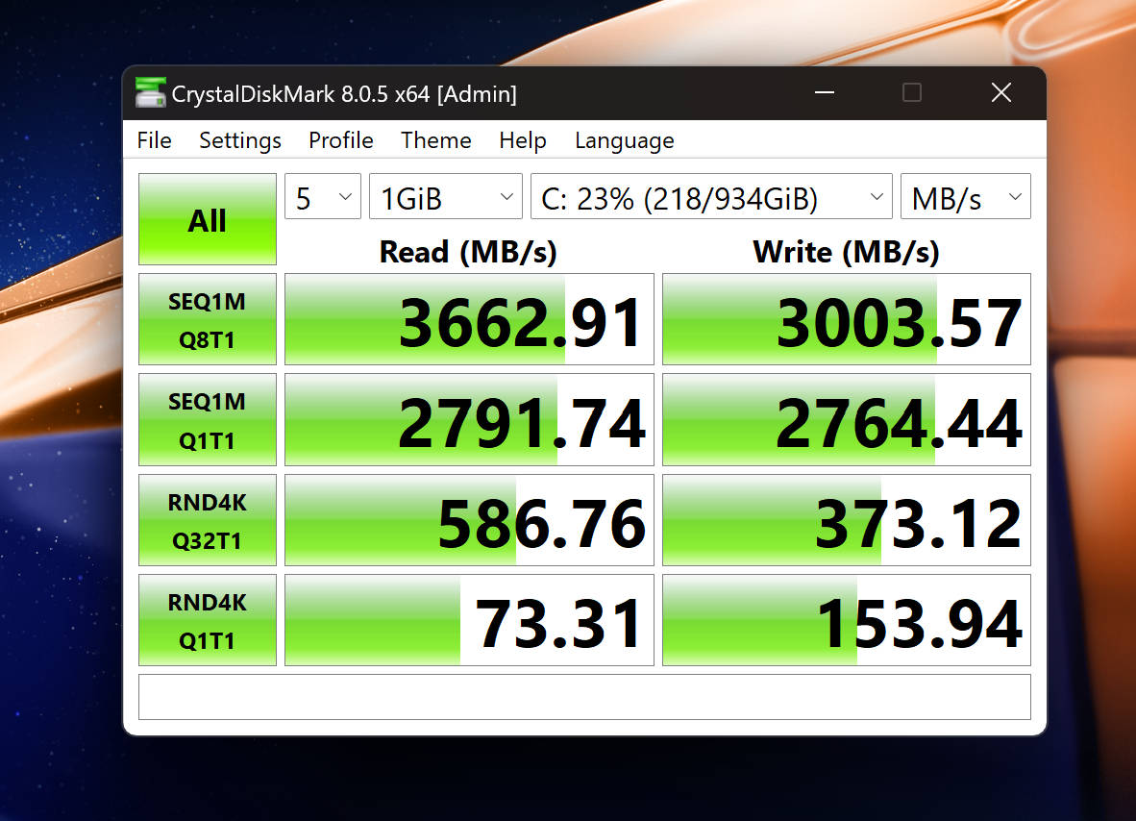1136x821 pixels.
Task: Close the CrystalDiskMark window
Action: [x=1001, y=92]
